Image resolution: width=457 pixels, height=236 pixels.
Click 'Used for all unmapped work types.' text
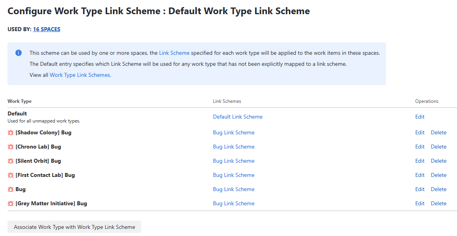[44, 121]
